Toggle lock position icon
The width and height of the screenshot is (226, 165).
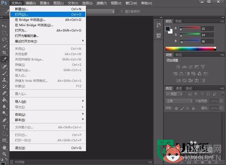[x=188, y=108]
